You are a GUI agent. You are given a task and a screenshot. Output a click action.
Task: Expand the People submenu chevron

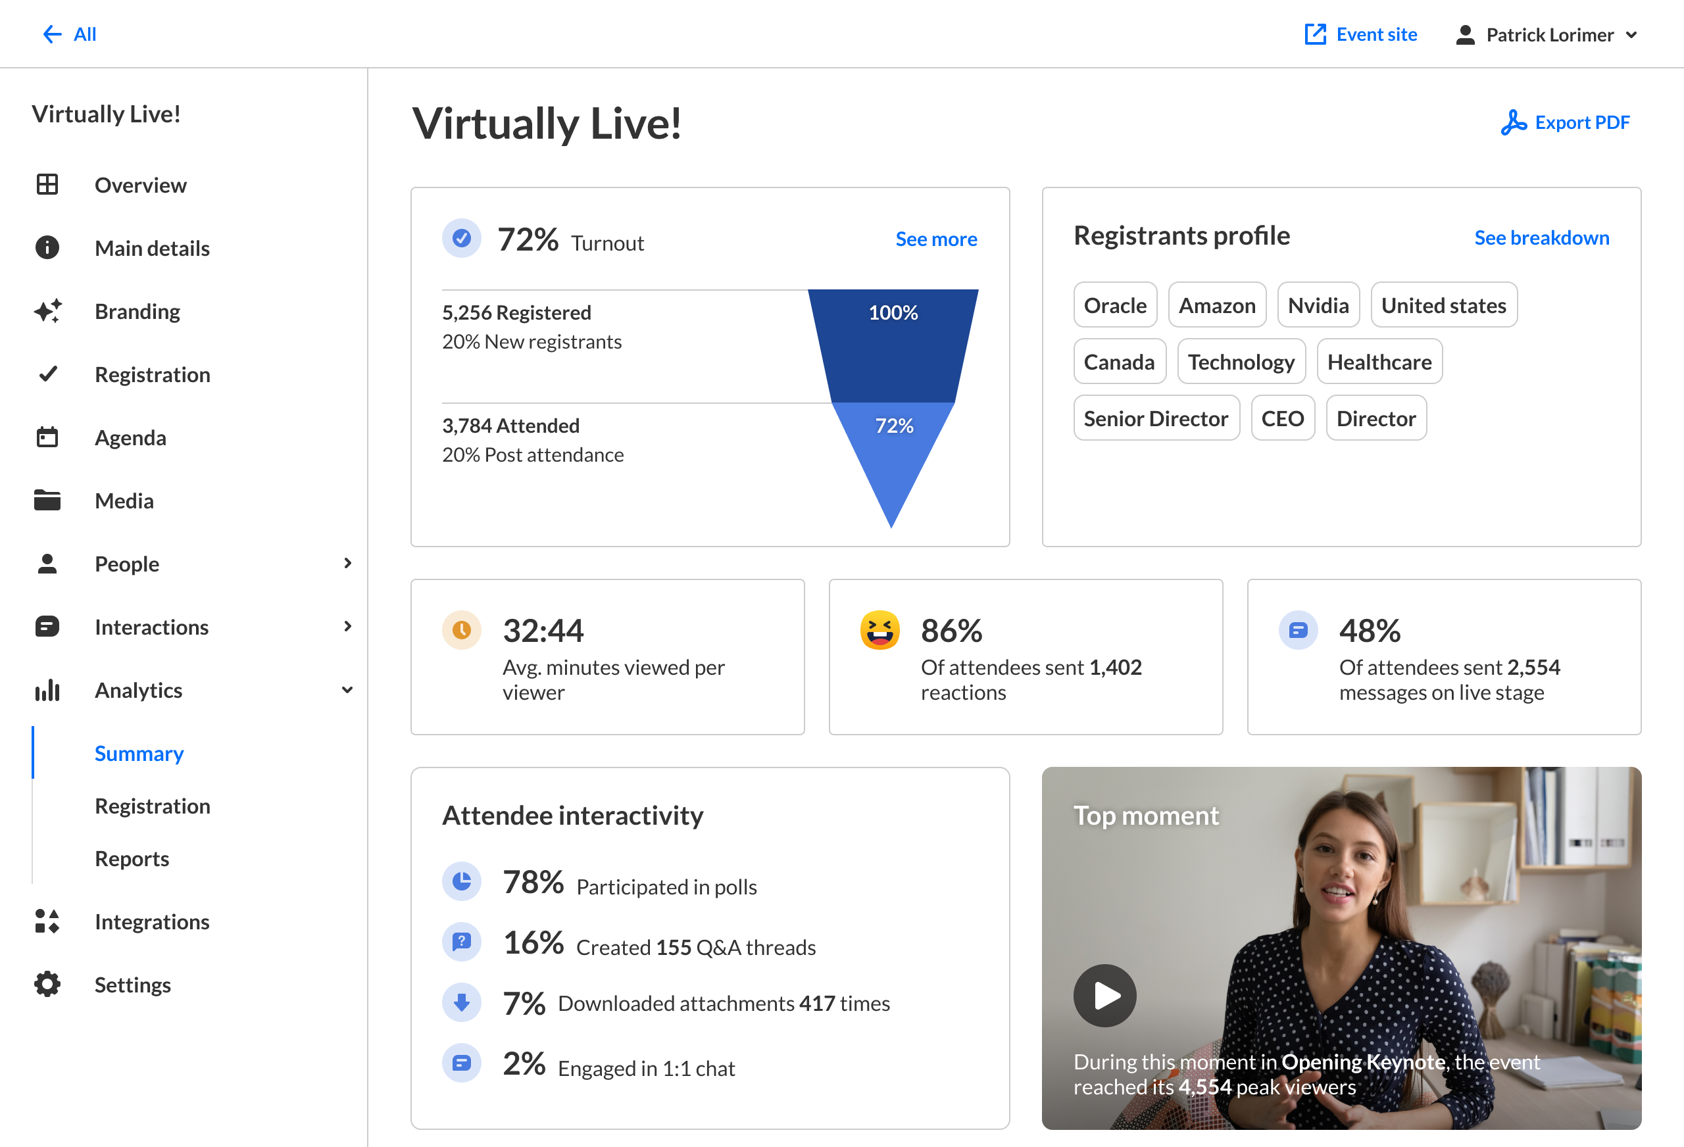348,563
